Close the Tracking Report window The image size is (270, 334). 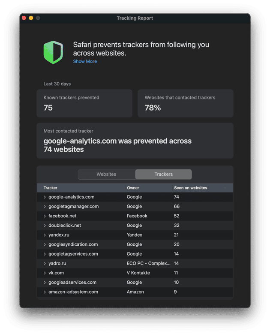[x=24, y=18]
